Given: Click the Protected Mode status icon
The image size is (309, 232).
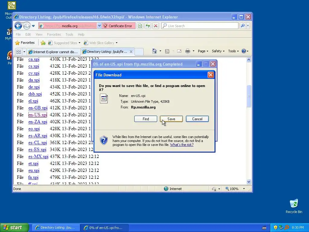Looking at the screenshot, I should 214,189.
